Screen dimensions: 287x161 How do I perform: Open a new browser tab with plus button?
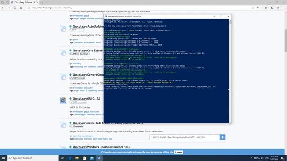coord(42,2)
